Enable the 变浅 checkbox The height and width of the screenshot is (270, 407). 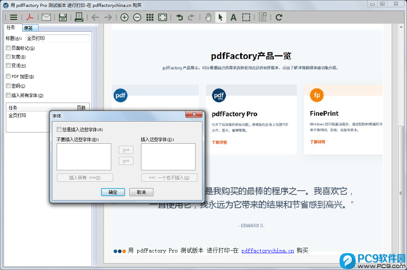point(8,65)
